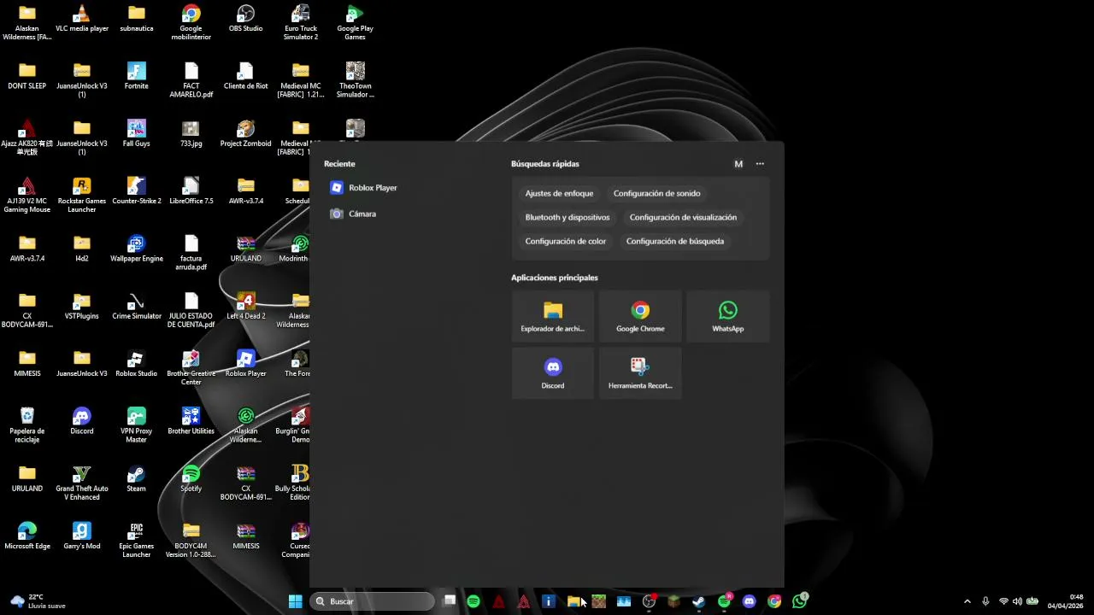This screenshot has width=1094, height=615.
Task: Open File Explorer folder icon on the taskbar
Action: coord(573,601)
